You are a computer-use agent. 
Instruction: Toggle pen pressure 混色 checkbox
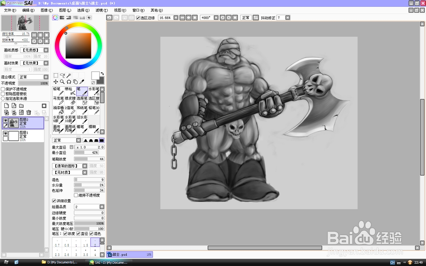[91, 234]
